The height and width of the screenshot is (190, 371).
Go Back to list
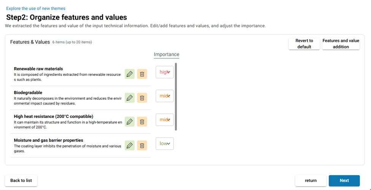point(21,181)
